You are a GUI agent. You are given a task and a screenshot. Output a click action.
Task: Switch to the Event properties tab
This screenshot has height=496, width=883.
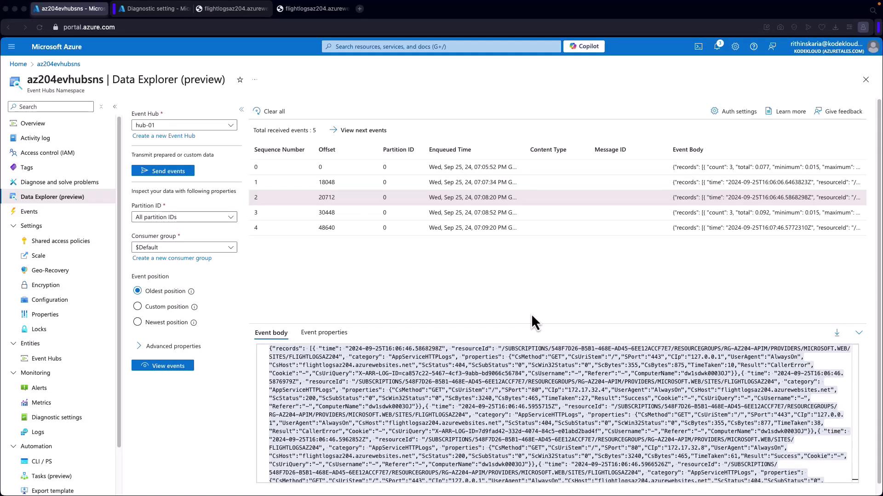[324, 332]
